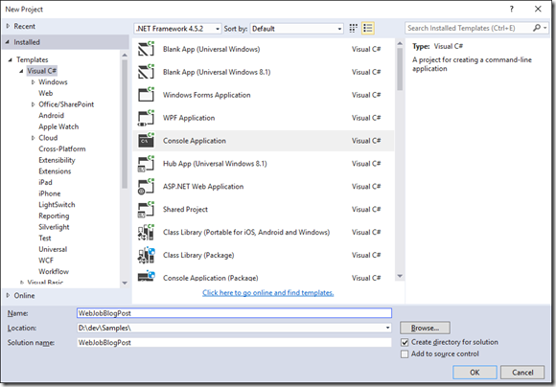This screenshot has height=387, width=556.
Task: Open the online templates link
Action: (267, 293)
